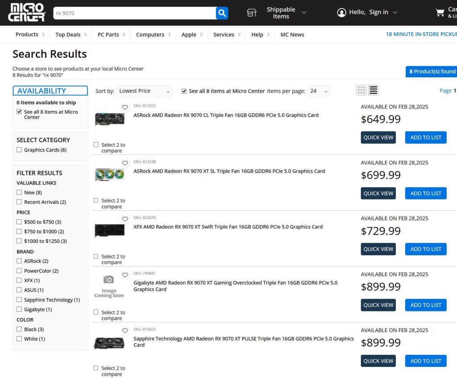
Task: Open the shopping cart icon
Action: (440, 13)
